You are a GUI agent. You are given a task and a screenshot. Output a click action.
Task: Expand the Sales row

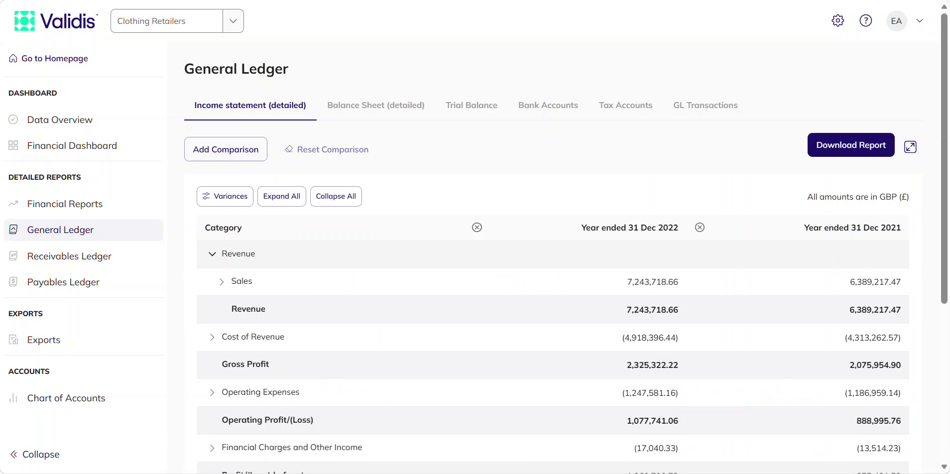[x=222, y=282]
